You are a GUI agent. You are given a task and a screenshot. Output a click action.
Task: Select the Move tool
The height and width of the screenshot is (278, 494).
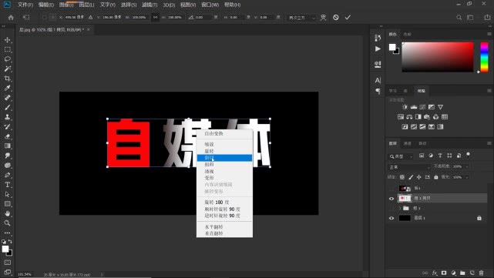point(8,40)
